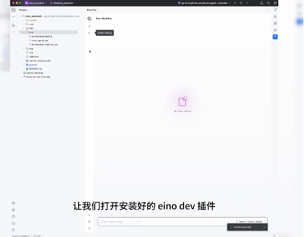
Task: Open the Project view dropdown
Action: point(24,10)
